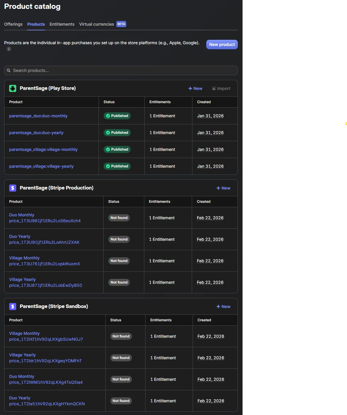Click ParentSage (Stripe Sandbox) heading
This screenshot has height=415, width=347.
tap(54, 307)
